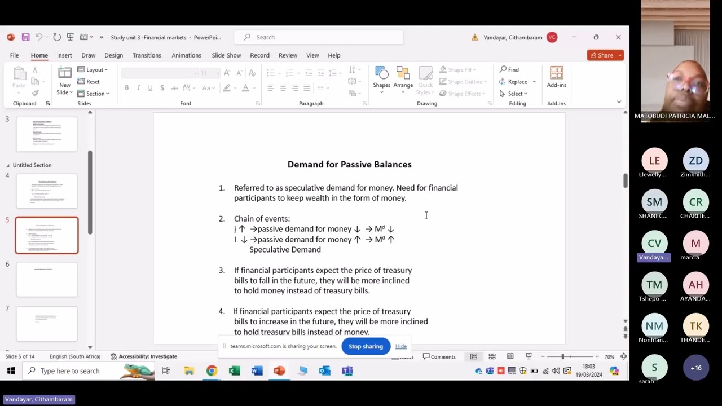The height and width of the screenshot is (406, 722).
Task: Open the Share button dropdown arrow
Action: tap(620, 55)
